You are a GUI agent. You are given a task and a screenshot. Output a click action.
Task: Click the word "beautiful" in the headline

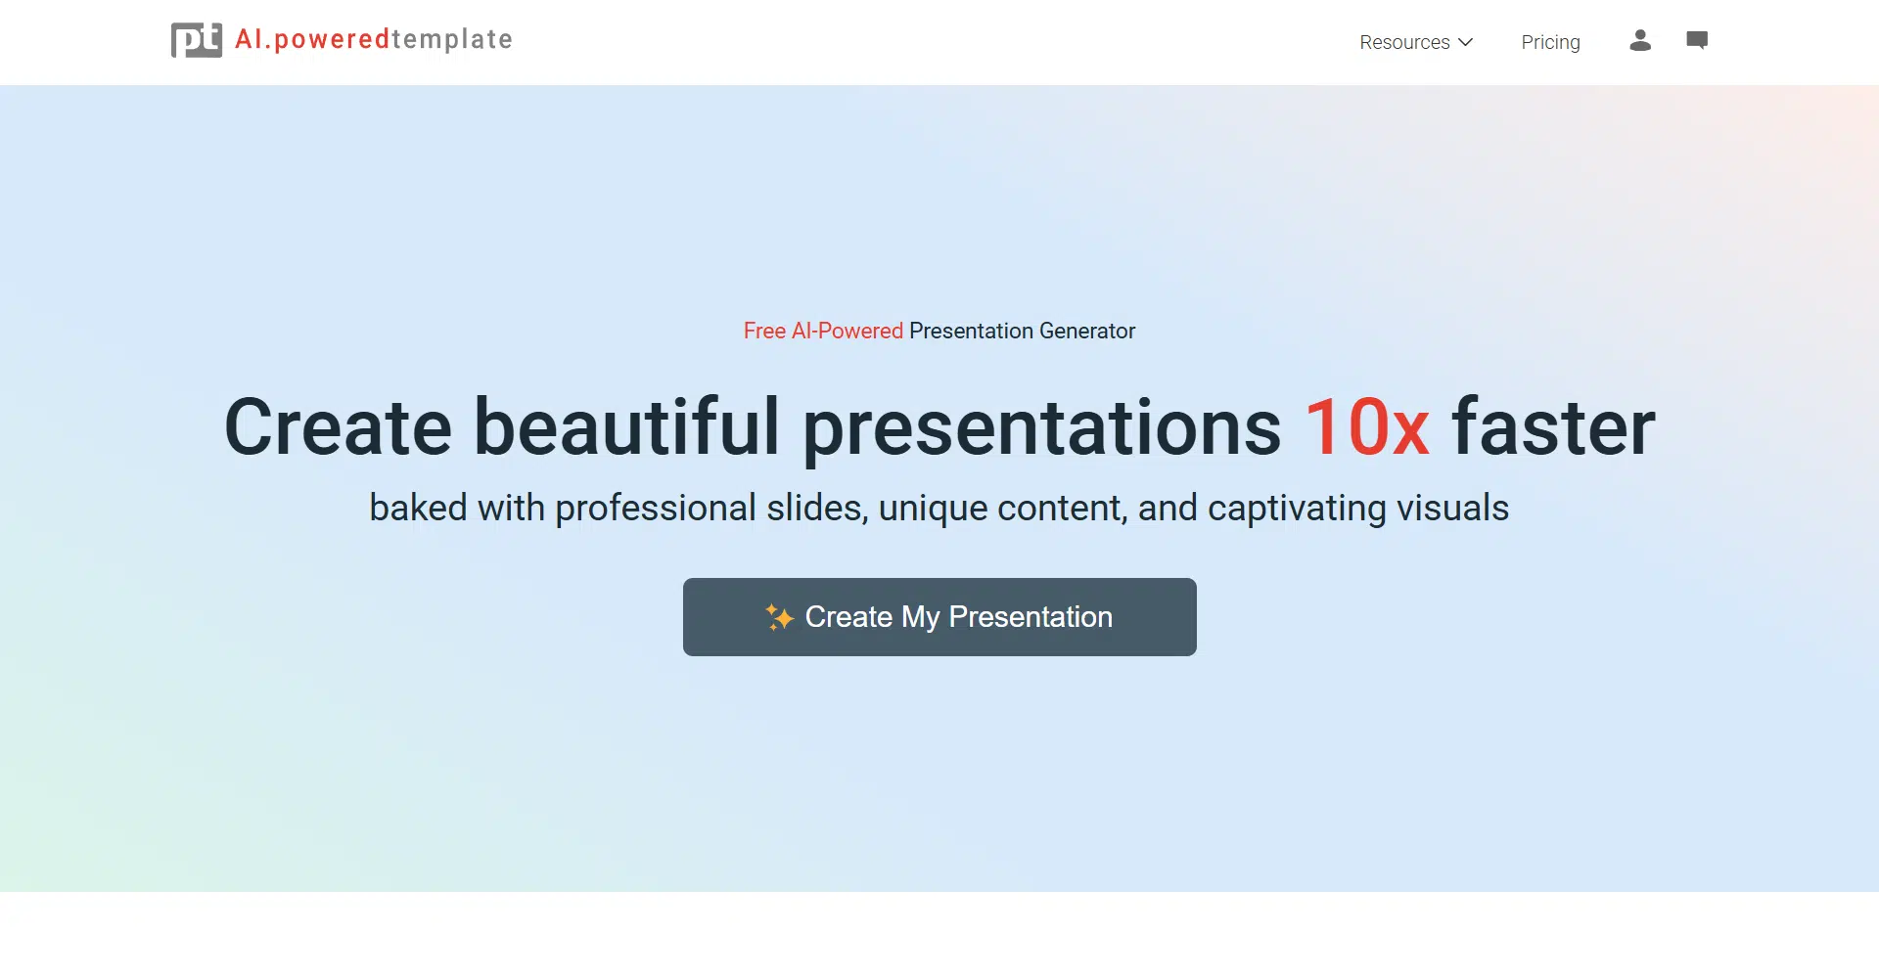(x=626, y=426)
